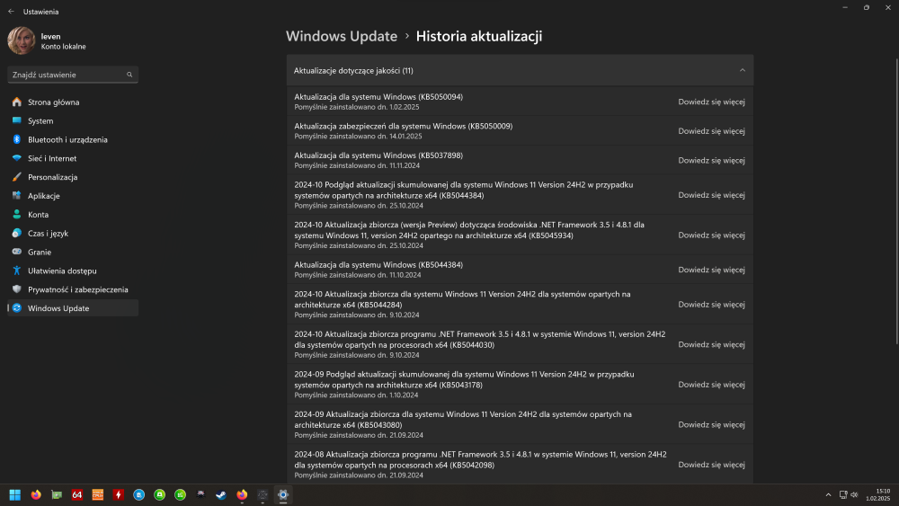Click the magnifier icon in the search box
899x506 pixels.
[x=129, y=75]
